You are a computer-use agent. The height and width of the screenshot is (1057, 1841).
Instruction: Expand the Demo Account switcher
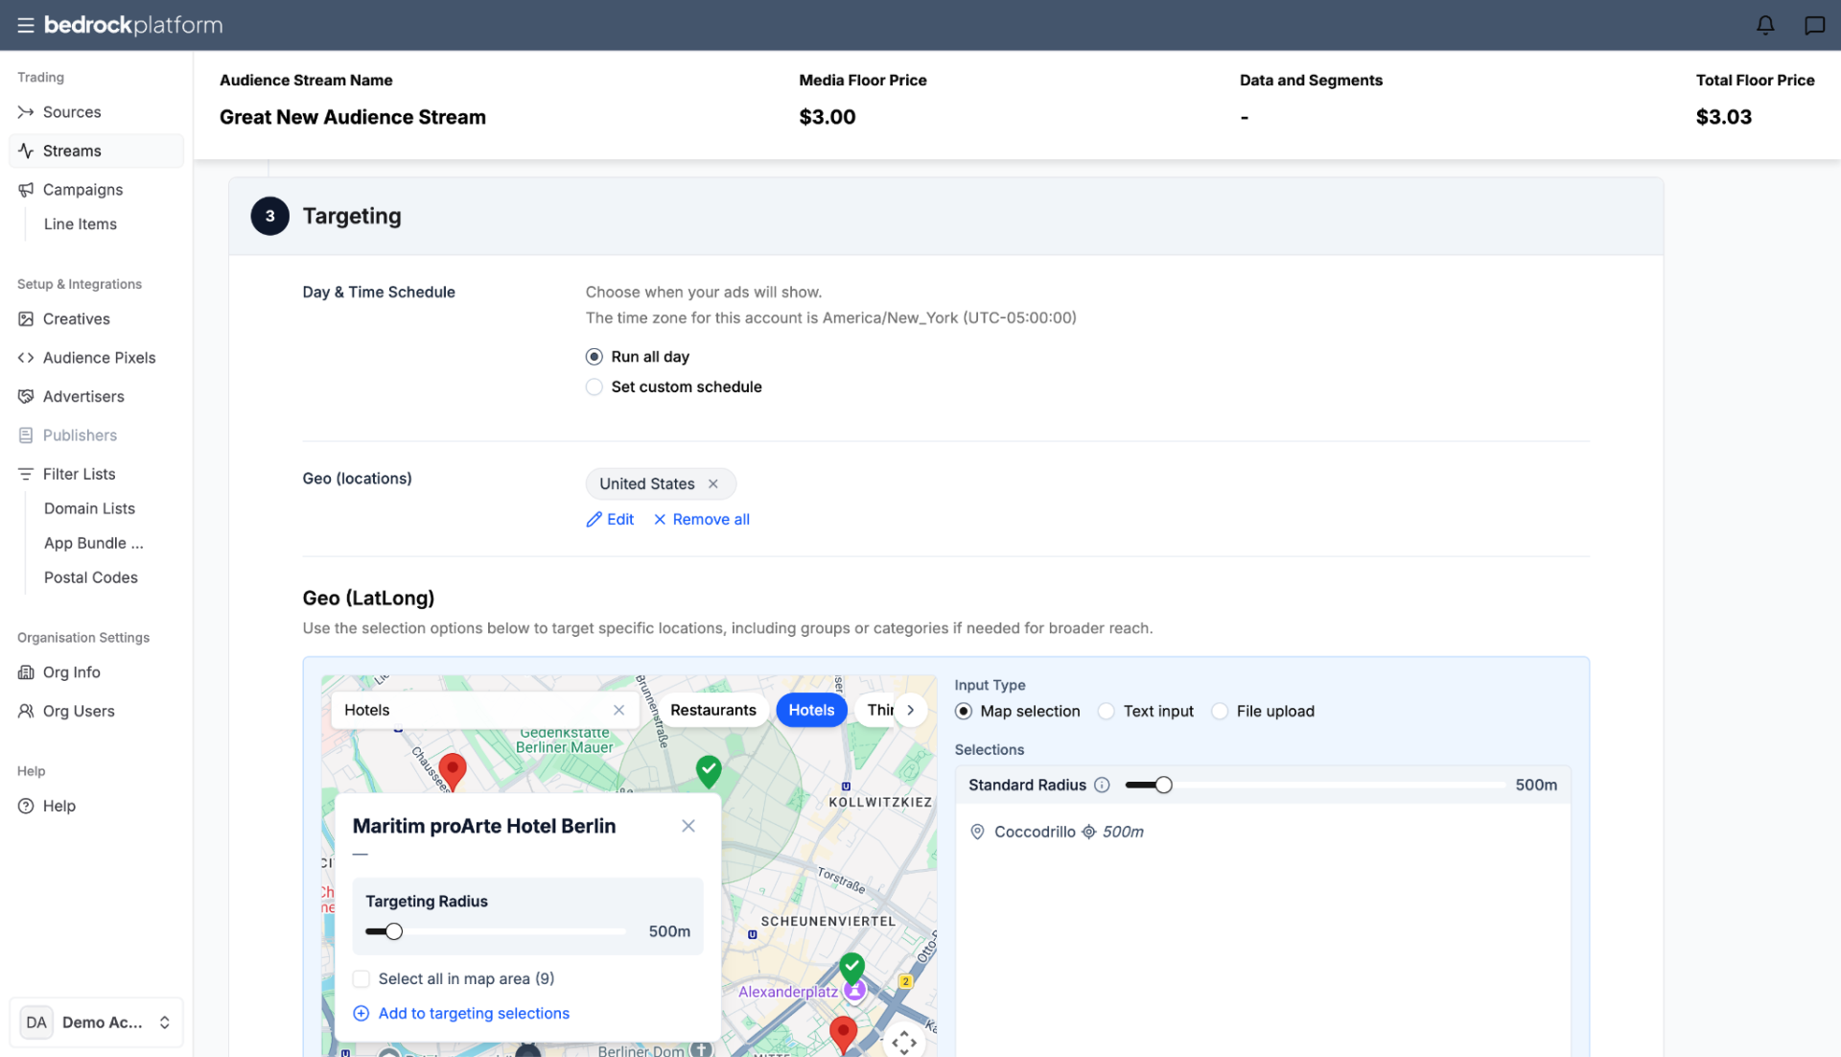[x=96, y=1022]
